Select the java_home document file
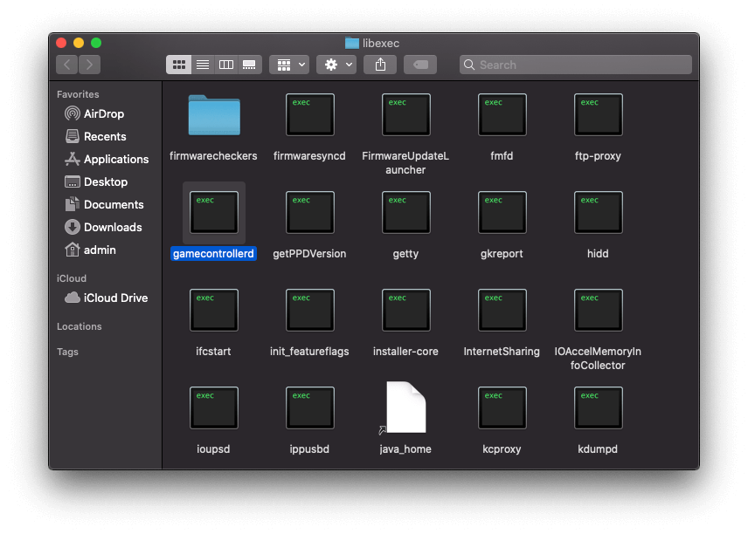Image resolution: width=748 pixels, height=534 pixels. point(405,407)
